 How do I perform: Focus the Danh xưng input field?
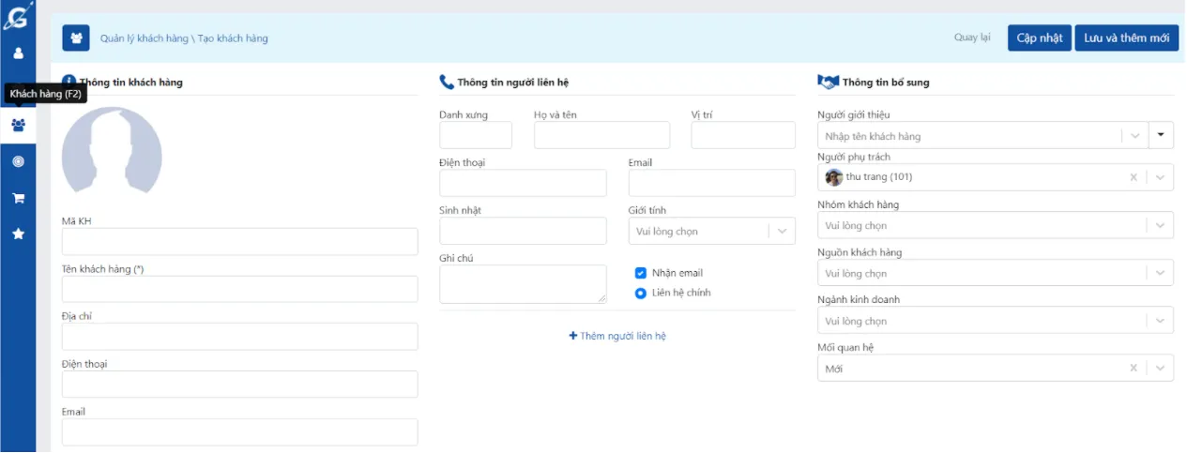pos(476,135)
